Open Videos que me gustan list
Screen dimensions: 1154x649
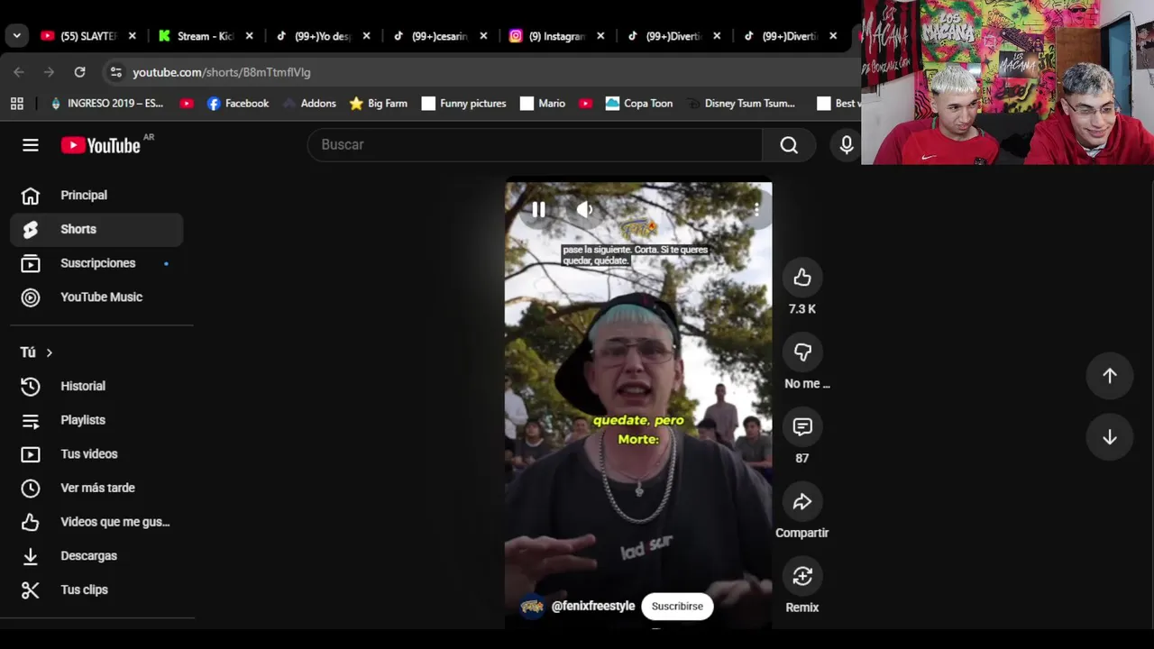click(x=96, y=522)
